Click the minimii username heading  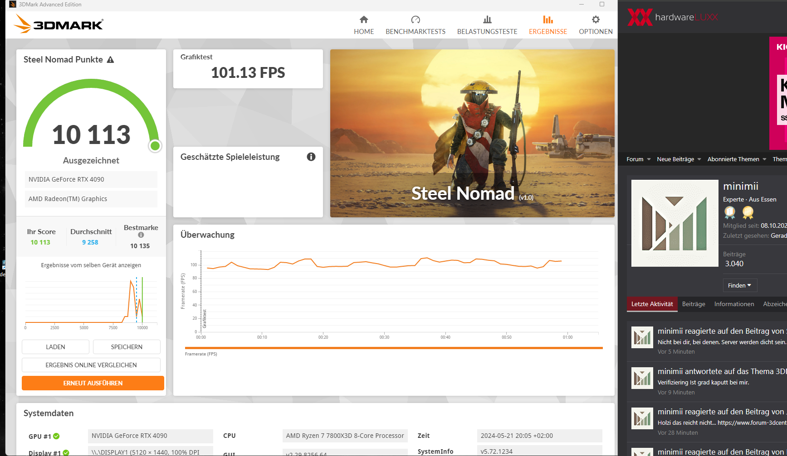tap(741, 186)
